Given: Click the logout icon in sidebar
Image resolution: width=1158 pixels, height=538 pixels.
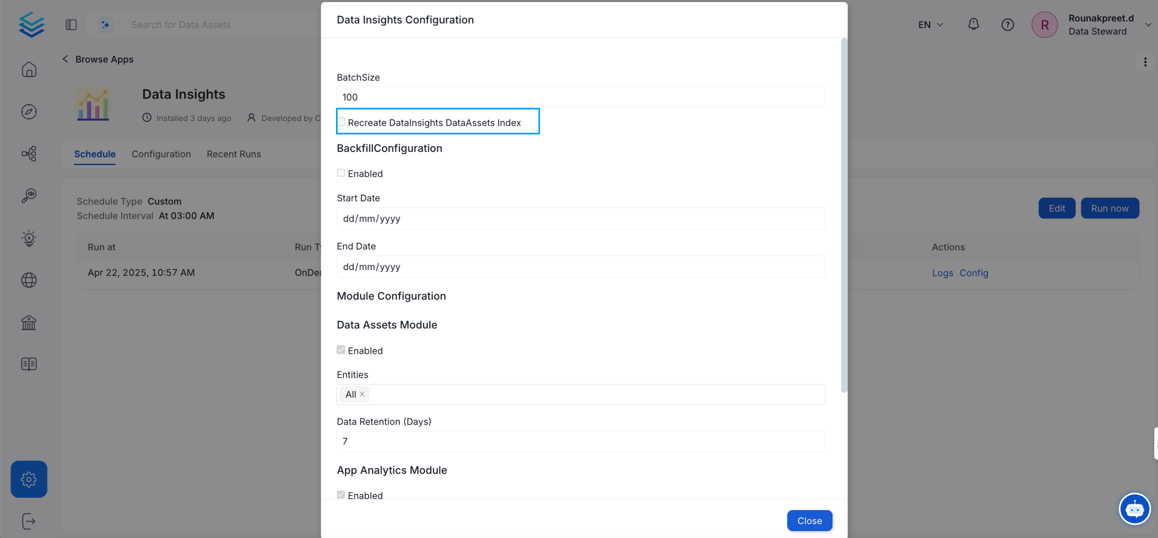Looking at the screenshot, I should pos(29,521).
